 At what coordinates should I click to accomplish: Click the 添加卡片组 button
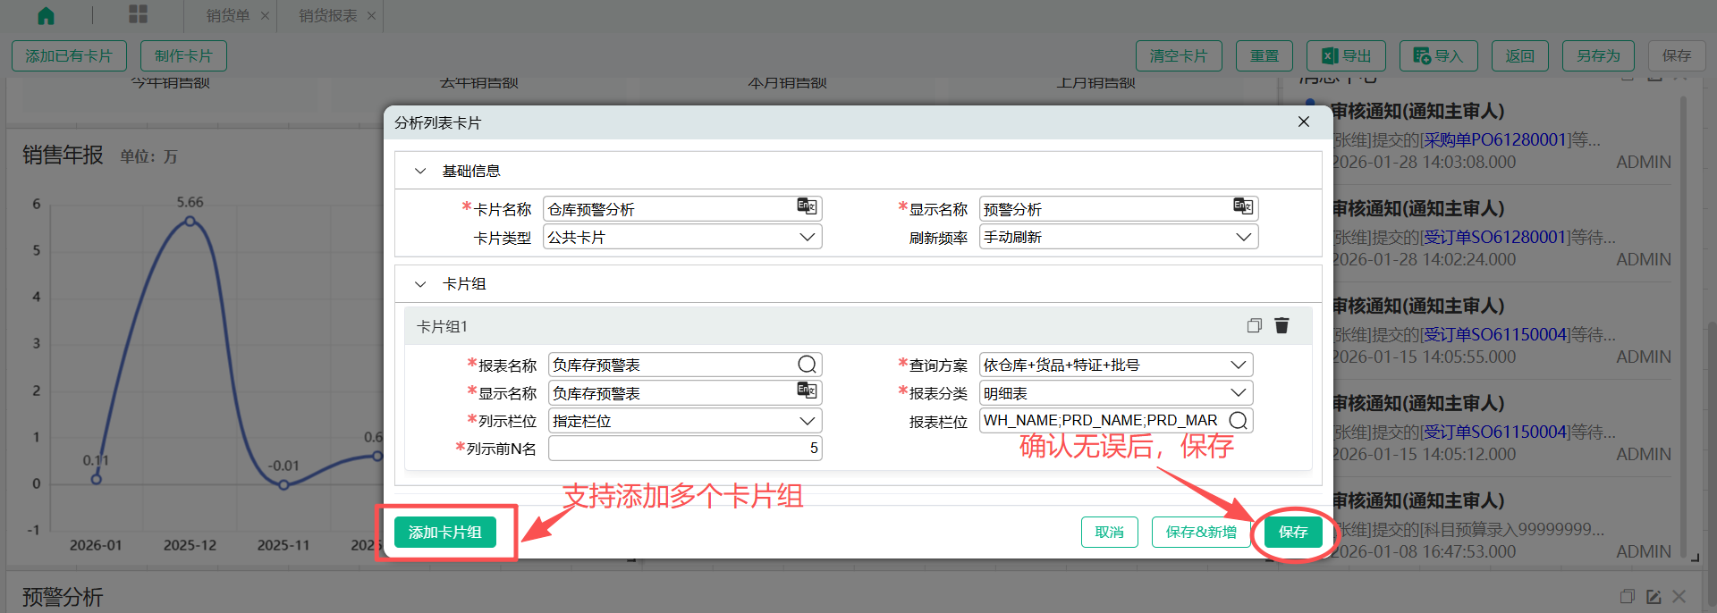(x=445, y=533)
